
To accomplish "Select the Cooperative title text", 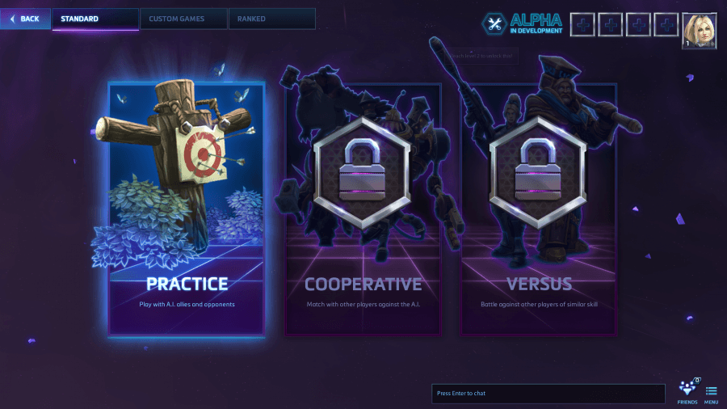I will [x=363, y=285].
